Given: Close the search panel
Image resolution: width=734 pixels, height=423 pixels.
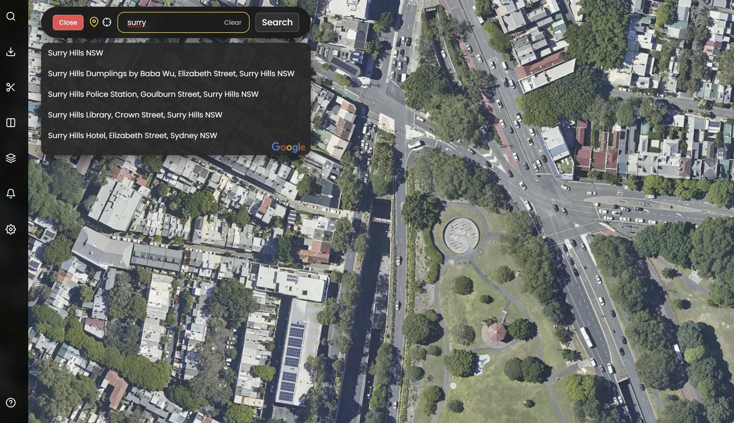Looking at the screenshot, I should pos(68,22).
